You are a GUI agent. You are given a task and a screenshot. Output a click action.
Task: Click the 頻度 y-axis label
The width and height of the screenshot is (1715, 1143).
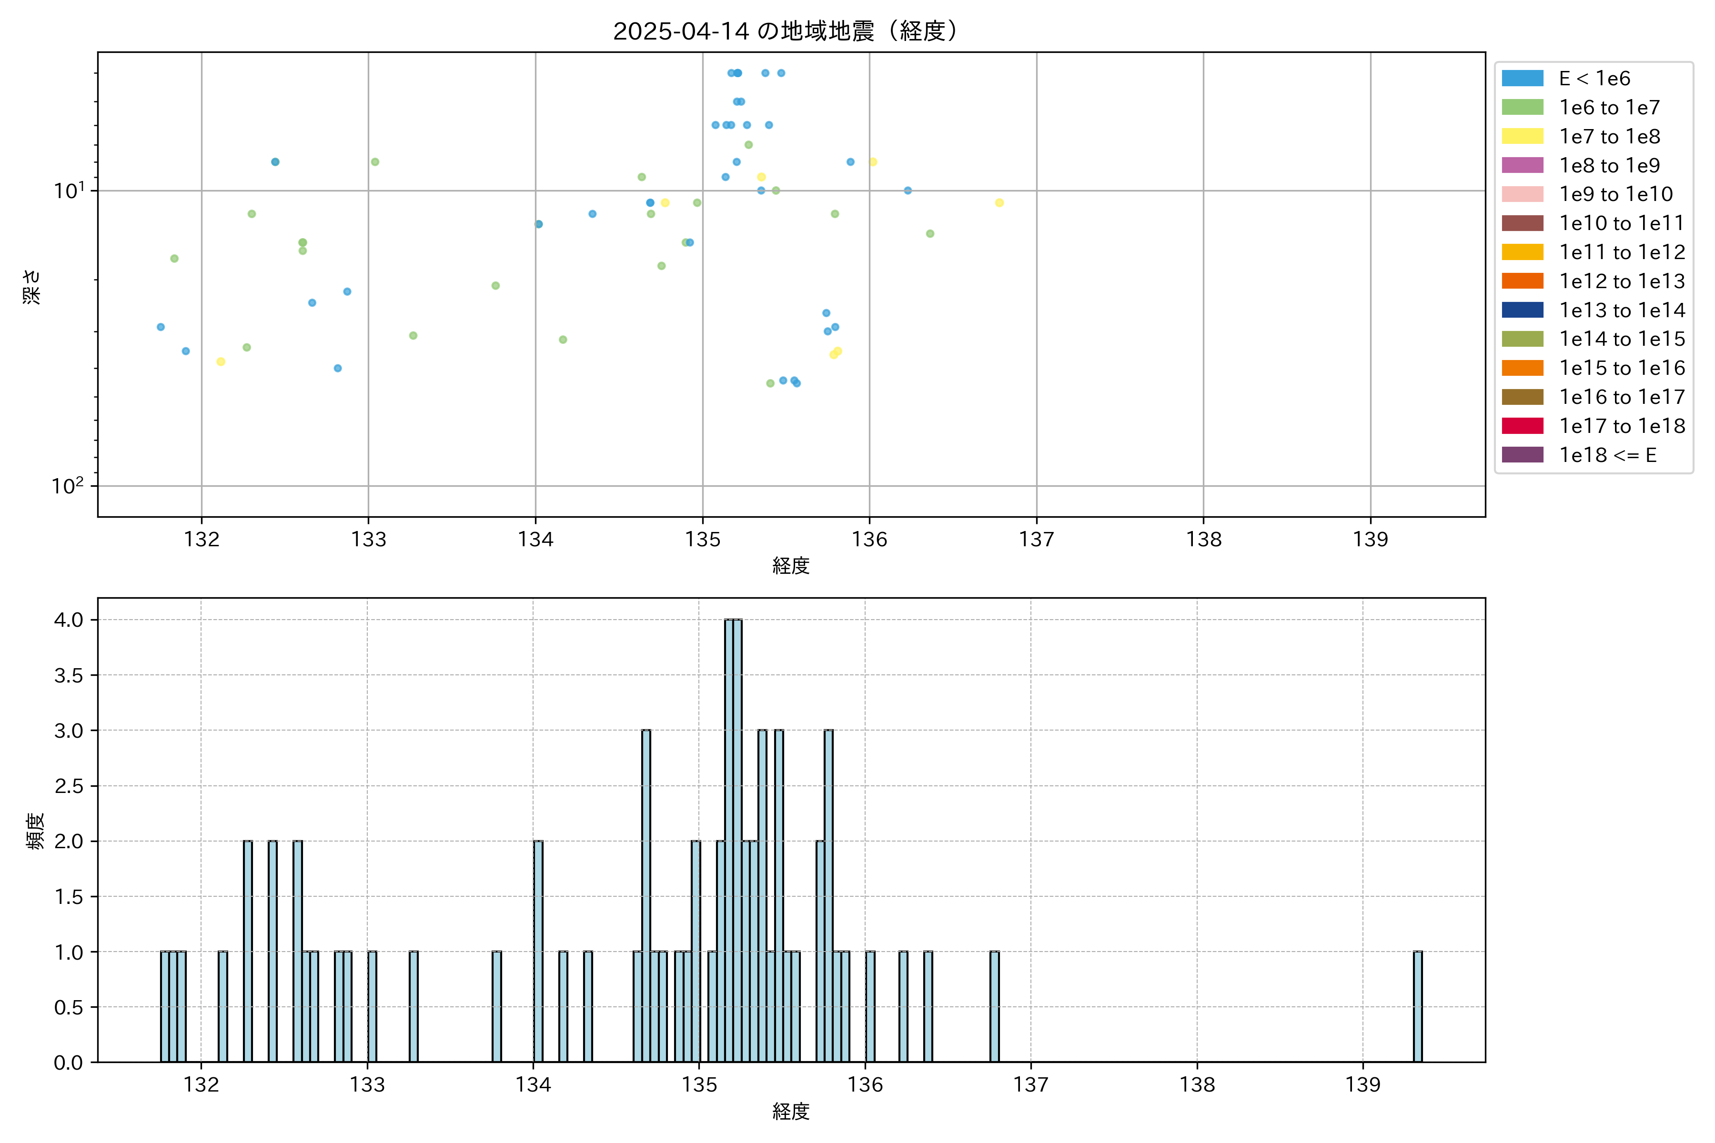click(x=35, y=831)
